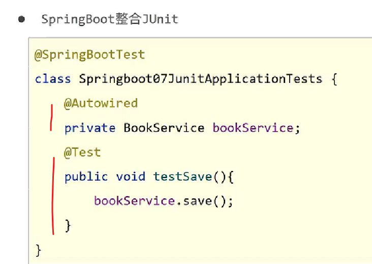Screen dimensions: 372x264
Task: Click the 'bookService;' field name
Action: (x=256, y=128)
